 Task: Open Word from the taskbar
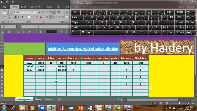90,108
